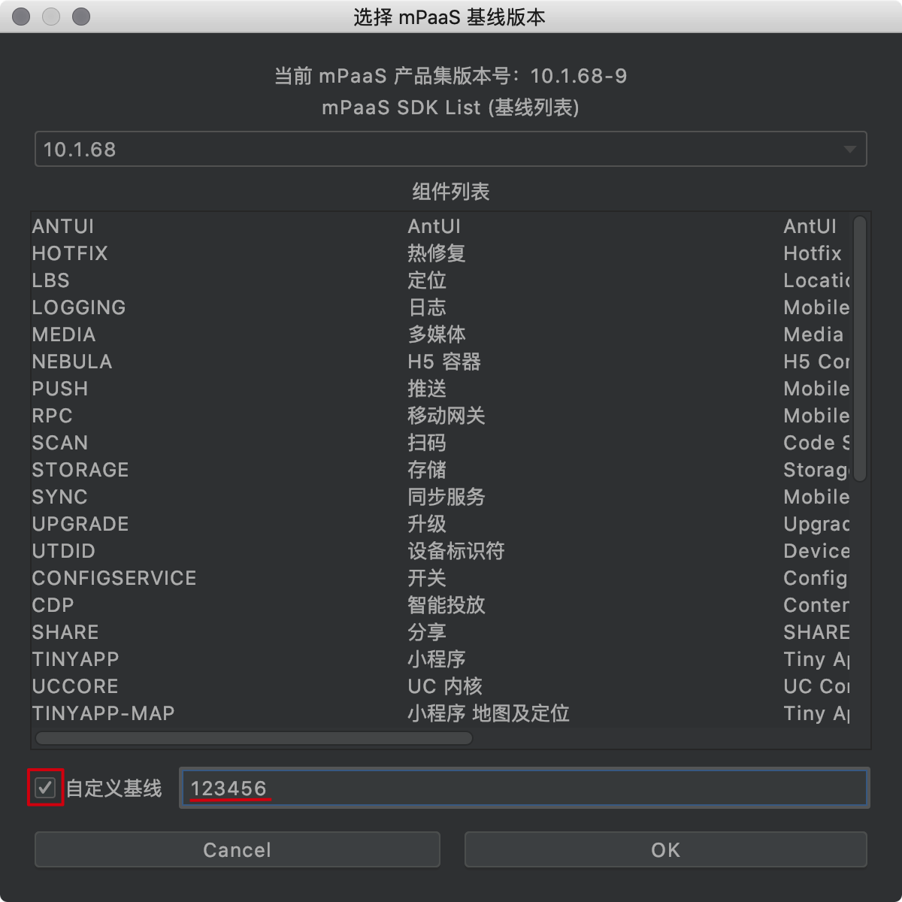Click the Device description cell
Screen dimensions: 902x902
click(816, 551)
